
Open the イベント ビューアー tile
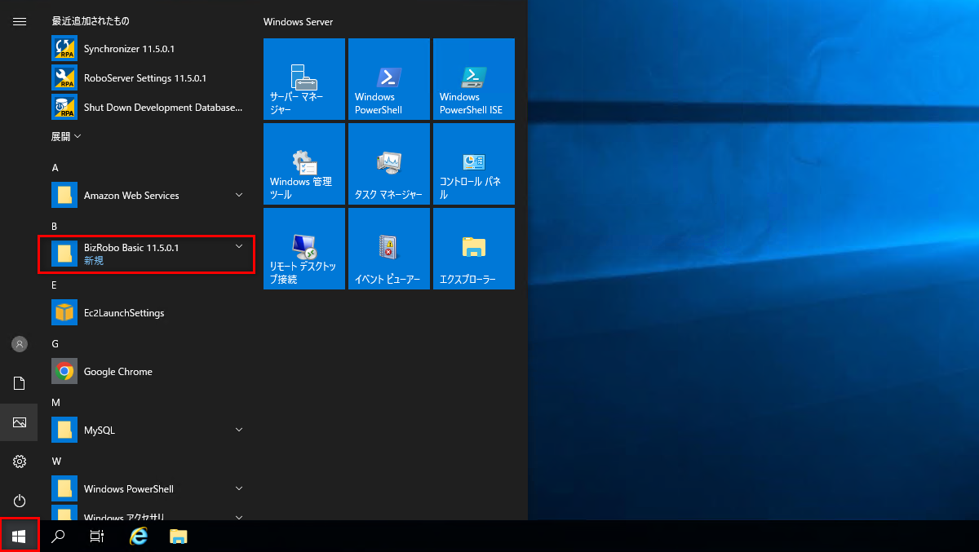tap(389, 249)
